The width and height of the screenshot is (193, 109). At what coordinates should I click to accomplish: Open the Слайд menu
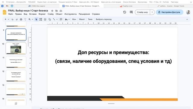point(51,14)
